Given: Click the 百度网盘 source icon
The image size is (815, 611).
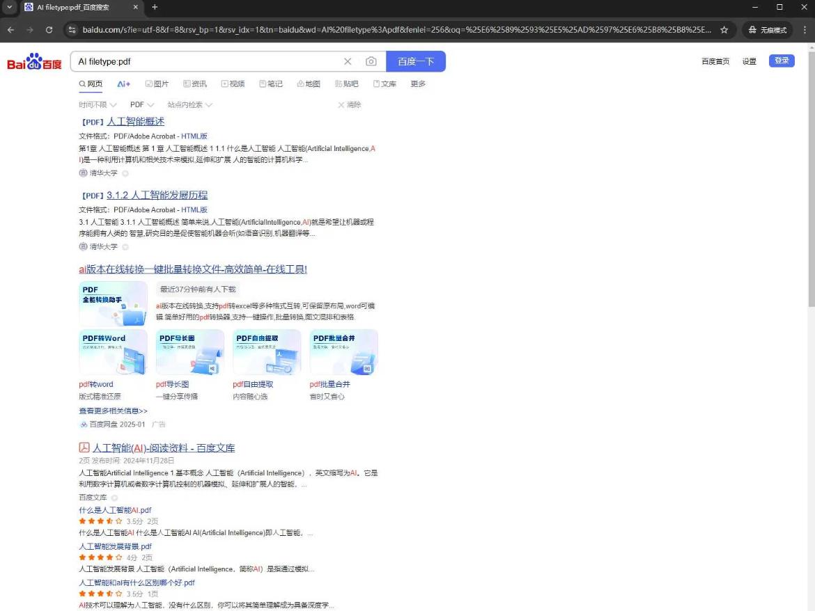Looking at the screenshot, I should [x=83, y=424].
